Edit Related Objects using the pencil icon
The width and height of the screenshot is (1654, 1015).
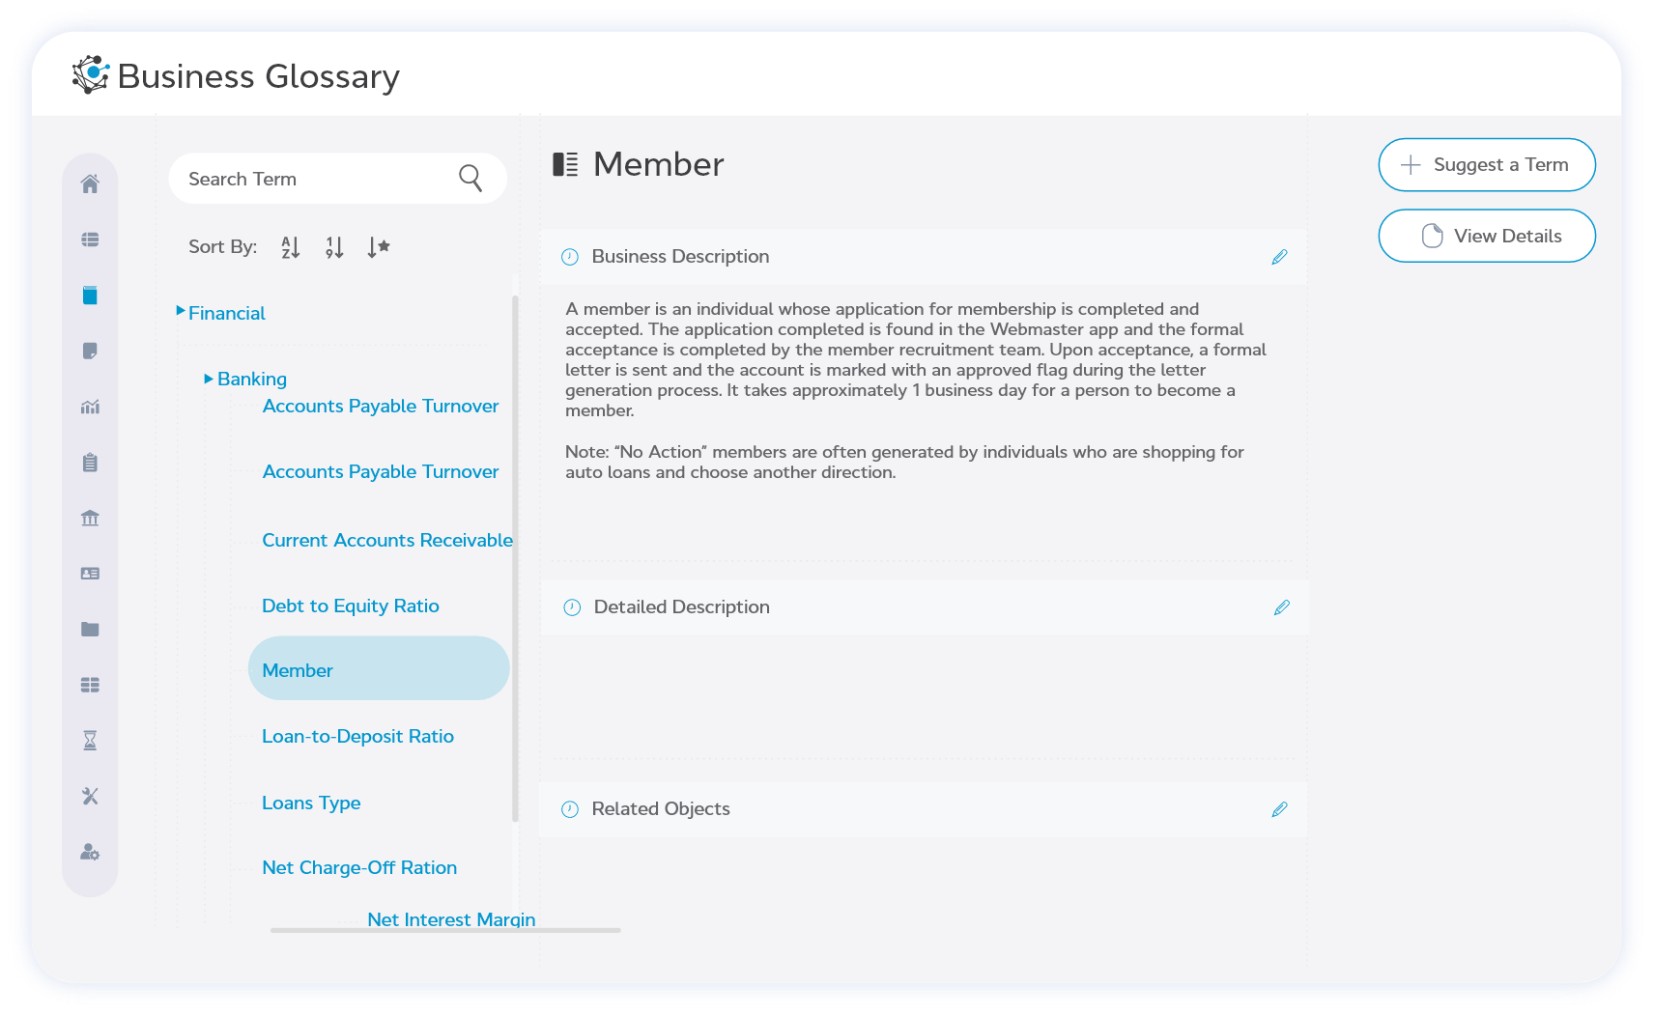pos(1280,809)
